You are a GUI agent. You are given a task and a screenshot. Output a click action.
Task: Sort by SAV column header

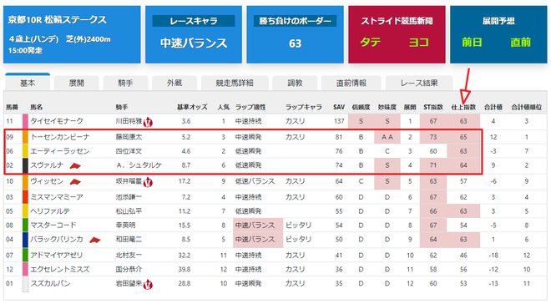[339, 107]
